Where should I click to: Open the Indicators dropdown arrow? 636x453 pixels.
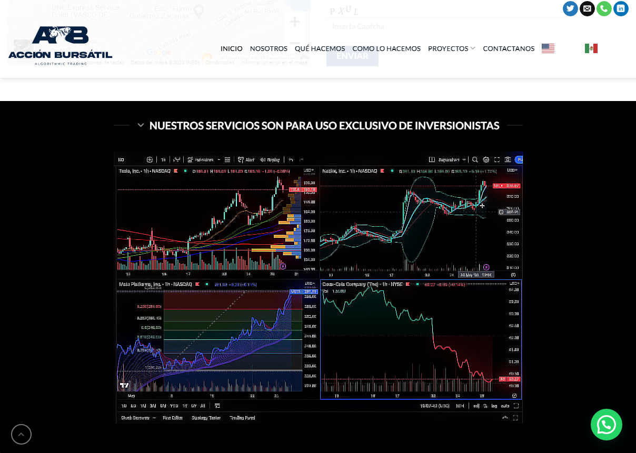219,160
